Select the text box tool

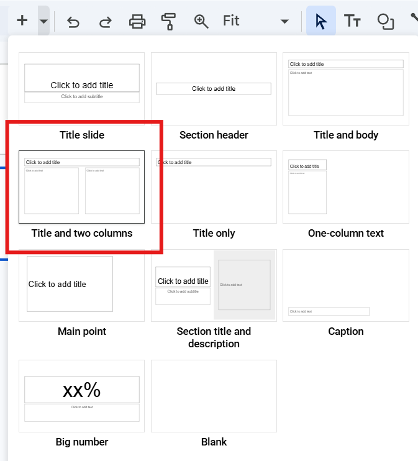point(352,21)
